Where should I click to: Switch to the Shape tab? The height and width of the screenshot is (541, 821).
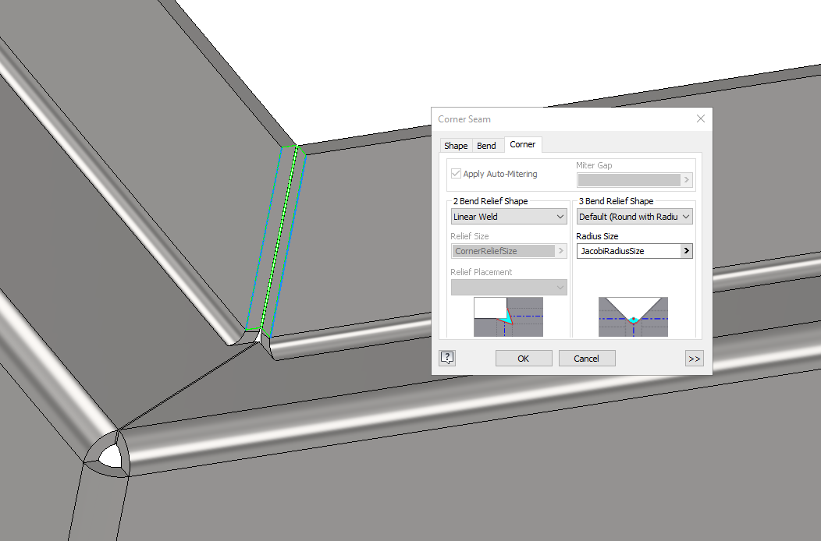456,145
